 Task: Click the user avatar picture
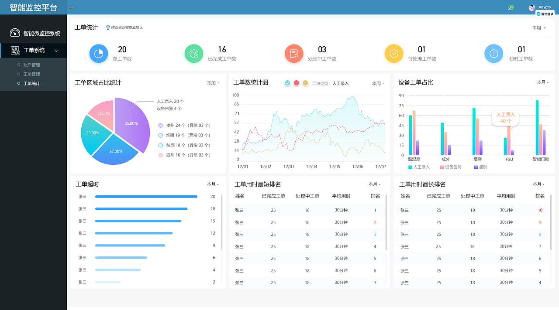(x=532, y=7)
